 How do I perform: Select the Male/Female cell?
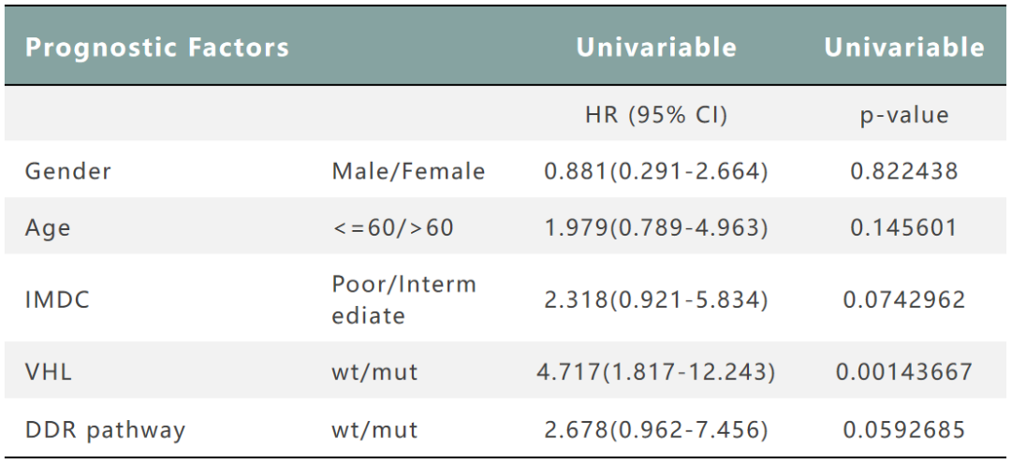tap(408, 171)
